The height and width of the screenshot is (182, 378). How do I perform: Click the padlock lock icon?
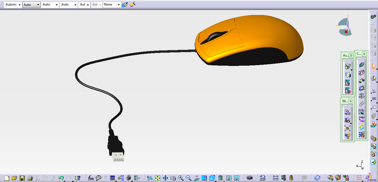point(129,178)
